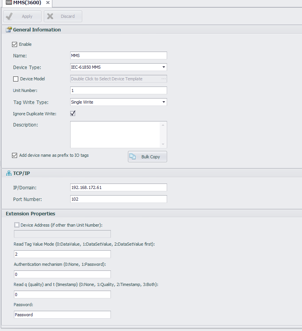Click the IP/Domain input field
The image size is (302, 331).
coord(118,187)
